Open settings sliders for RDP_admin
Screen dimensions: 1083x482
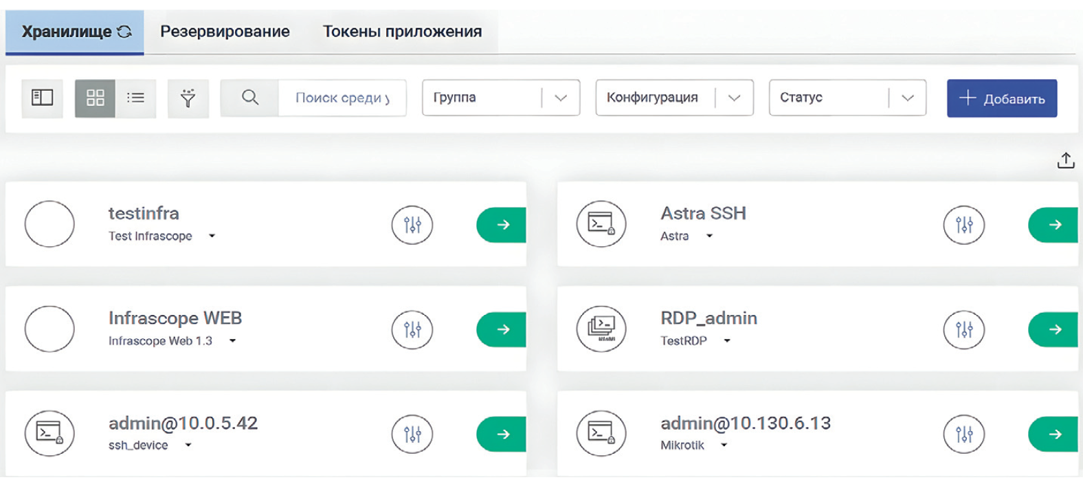(x=963, y=330)
